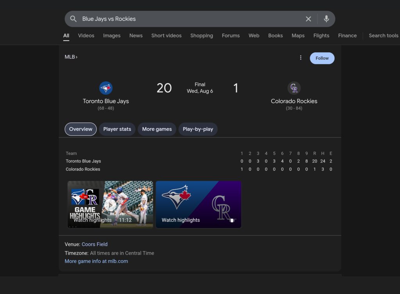Start voice search with microphone icon

(326, 19)
